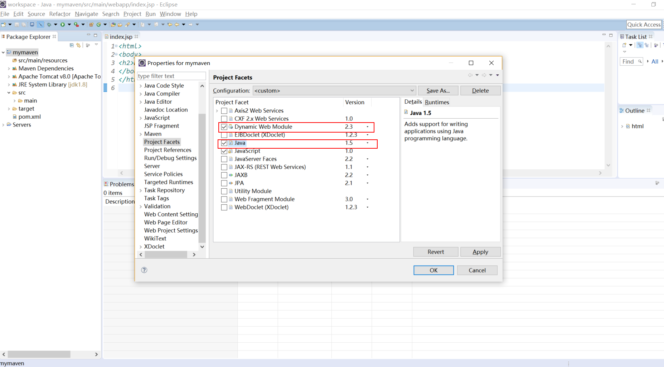The image size is (664, 367).
Task: Expand the Maven properties node
Action: coord(141,134)
